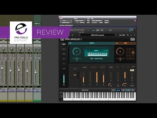Click the UVI logo in Synth Anthology
The width and height of the screenshot is (157, 118).
[132, 39]
